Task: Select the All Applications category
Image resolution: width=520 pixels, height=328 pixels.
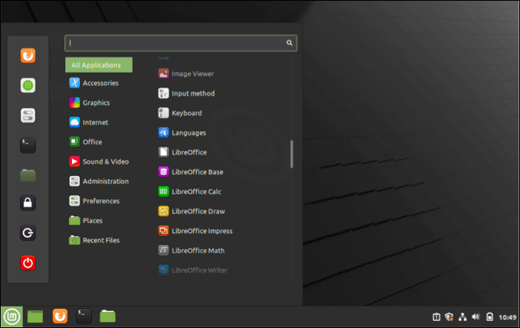Action: [99, 65]
